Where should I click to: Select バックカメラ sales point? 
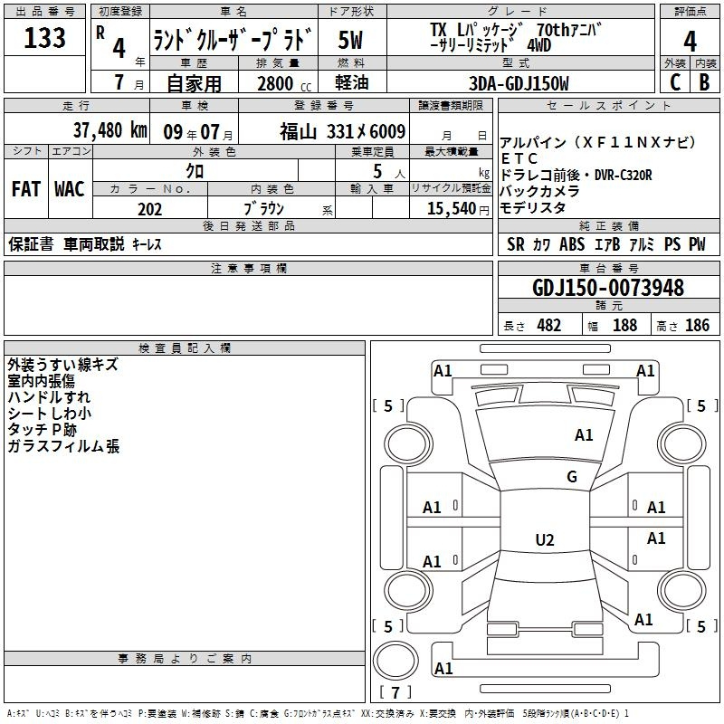tap(539, 191)
